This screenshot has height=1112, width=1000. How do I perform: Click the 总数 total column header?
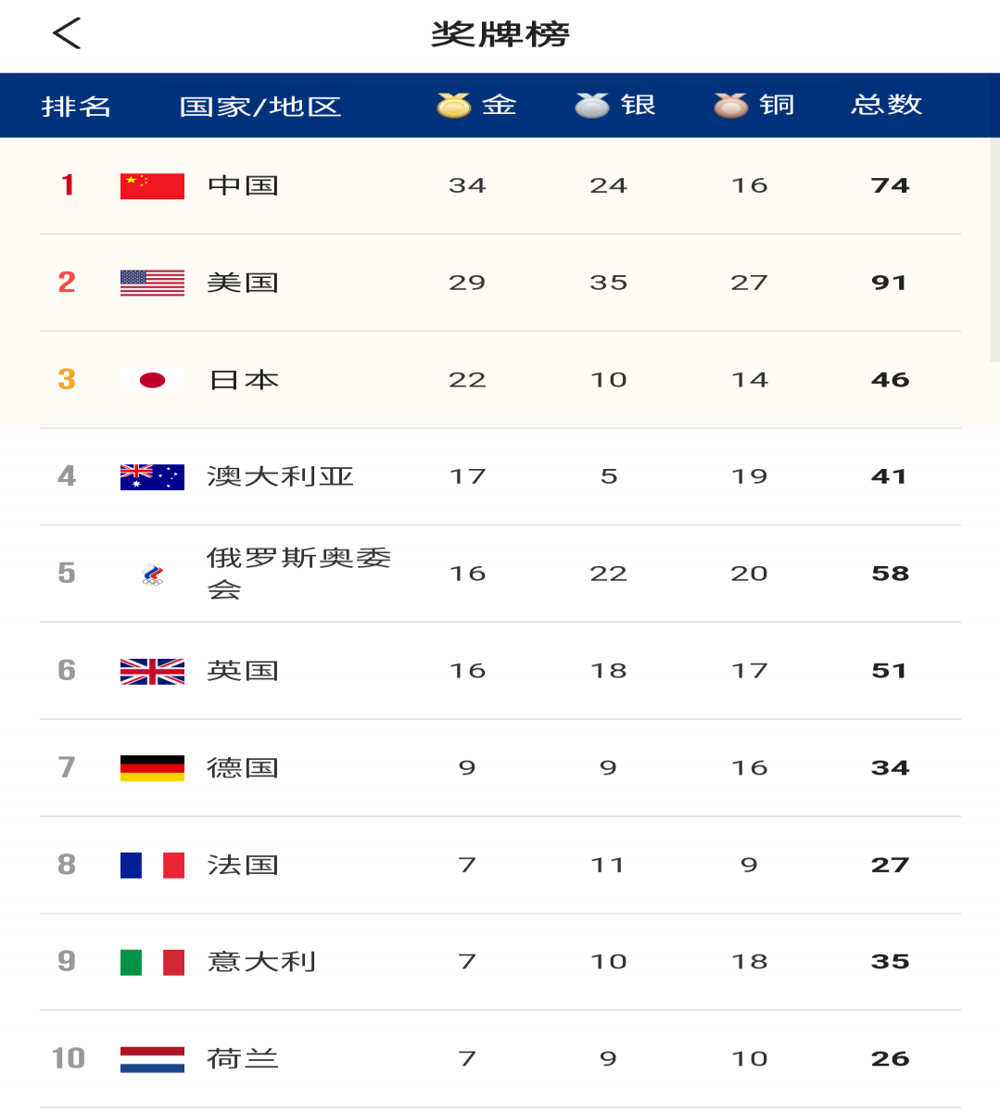(x=887, y=105)
